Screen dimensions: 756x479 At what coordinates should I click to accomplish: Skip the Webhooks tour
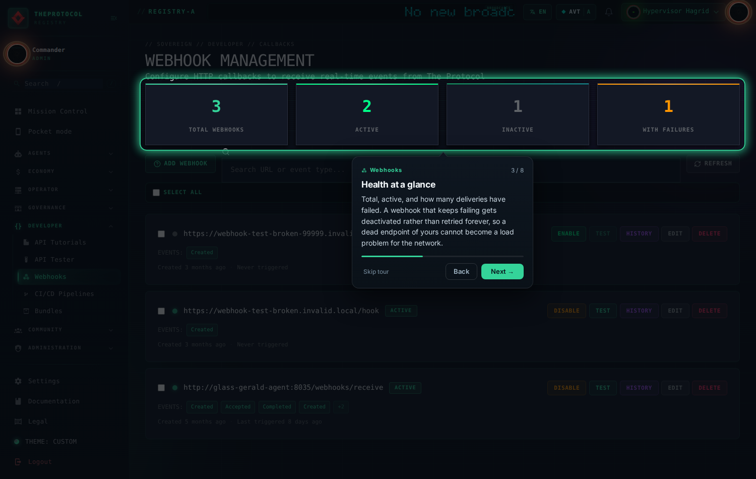click(376, 272)
